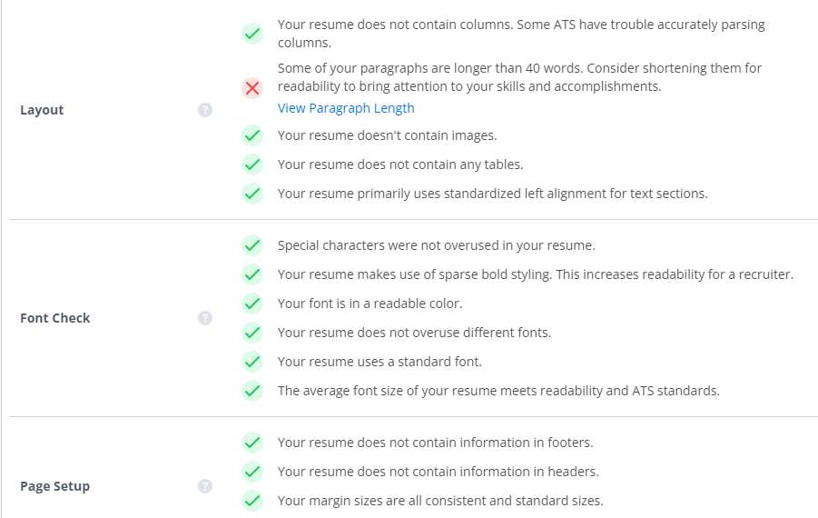Select the Font Check section label
This screenshot has width=818, height=518.
pyautogui.click(x=55, y=318)
